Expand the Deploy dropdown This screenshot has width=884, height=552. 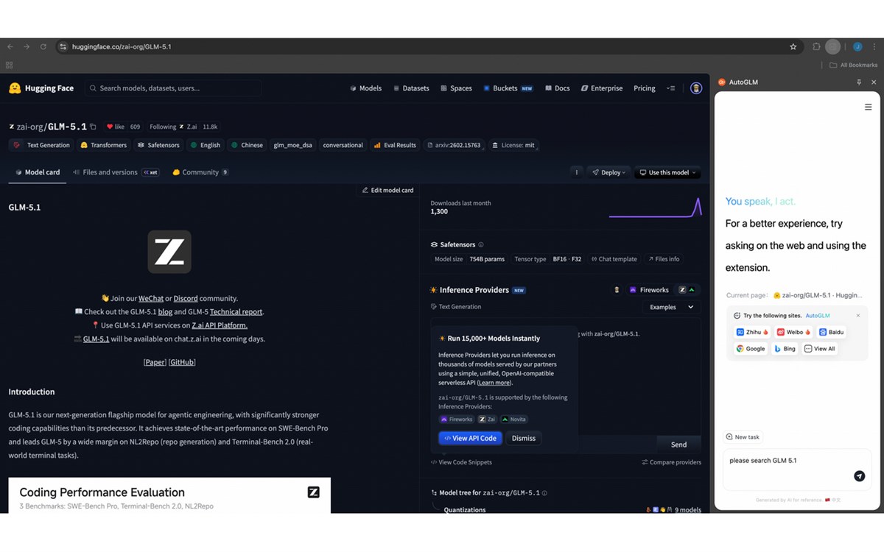pos(609,172)
